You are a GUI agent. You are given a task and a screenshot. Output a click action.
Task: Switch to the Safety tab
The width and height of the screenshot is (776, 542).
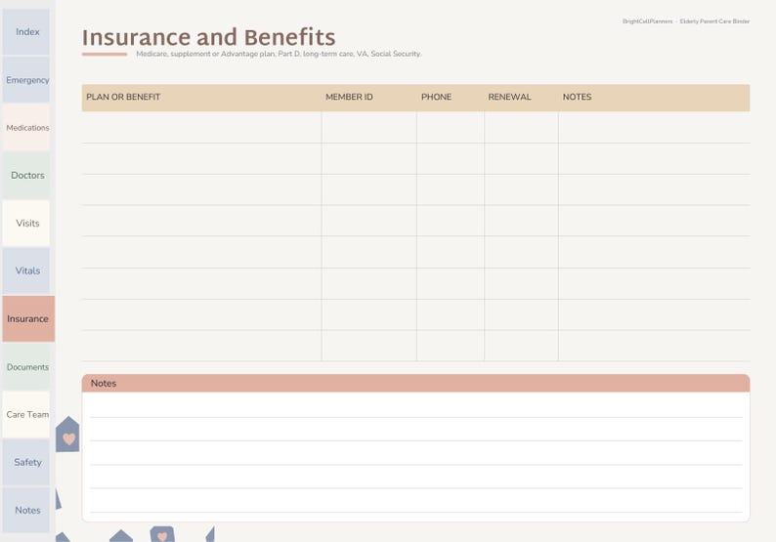[x=26, y=462]
